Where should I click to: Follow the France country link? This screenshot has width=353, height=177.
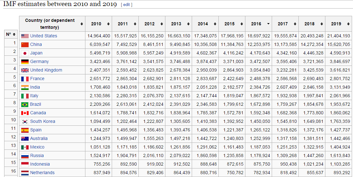37,79
